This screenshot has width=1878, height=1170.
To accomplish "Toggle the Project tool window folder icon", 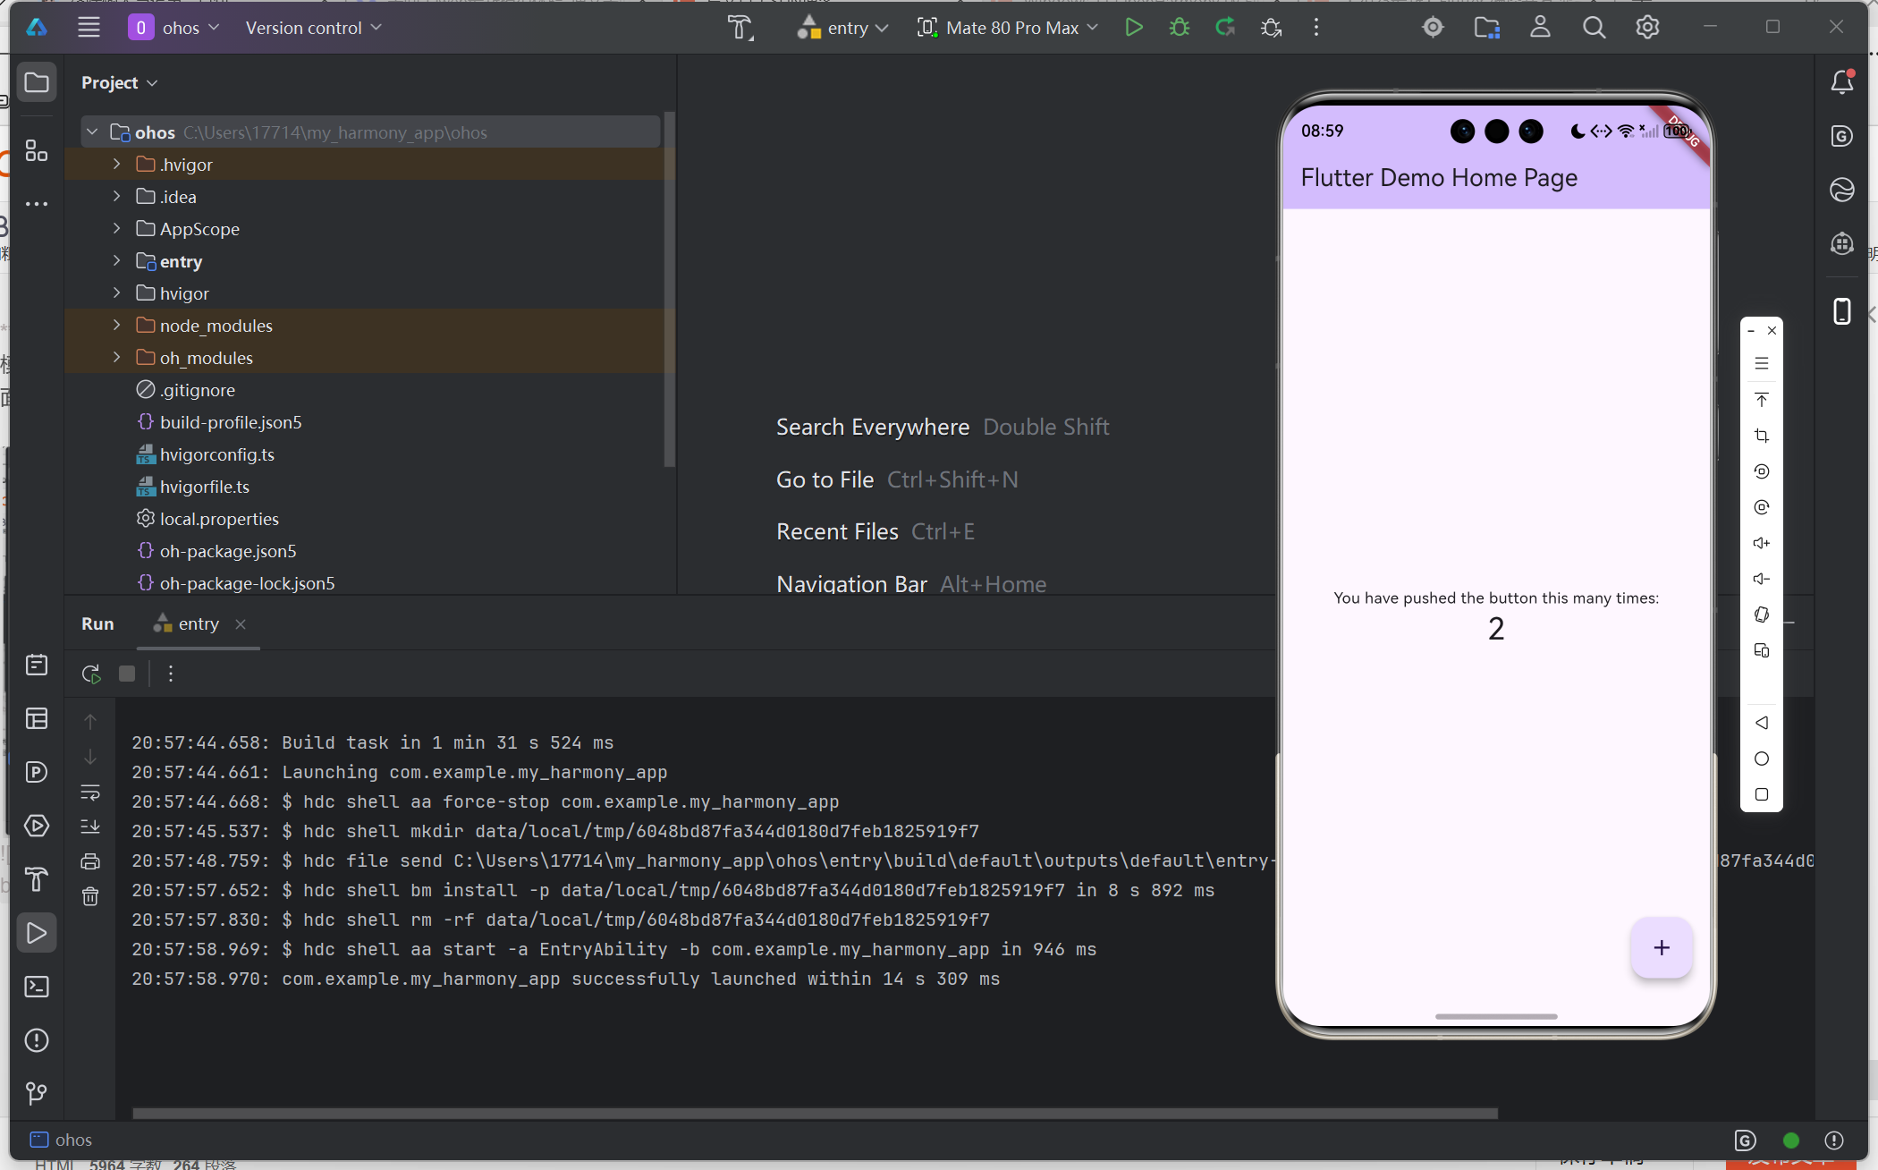I will pyautogui.click(x=37, y=82).
